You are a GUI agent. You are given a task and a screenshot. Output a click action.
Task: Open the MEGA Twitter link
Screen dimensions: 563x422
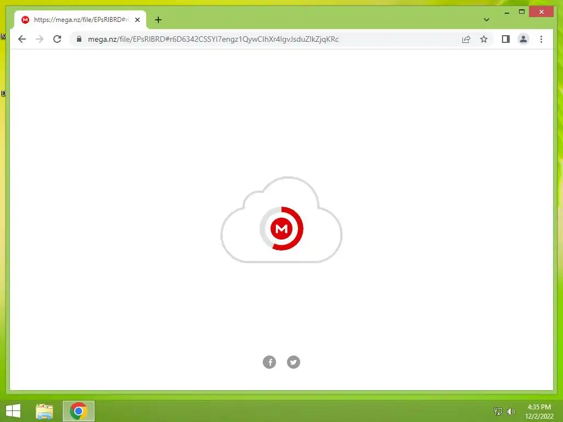click(294, 362)
